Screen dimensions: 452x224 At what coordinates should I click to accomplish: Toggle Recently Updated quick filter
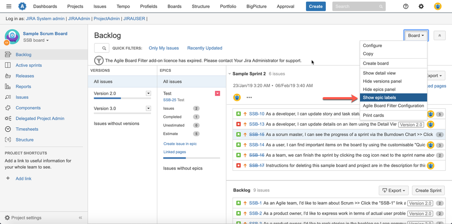(x=205, y=48)
